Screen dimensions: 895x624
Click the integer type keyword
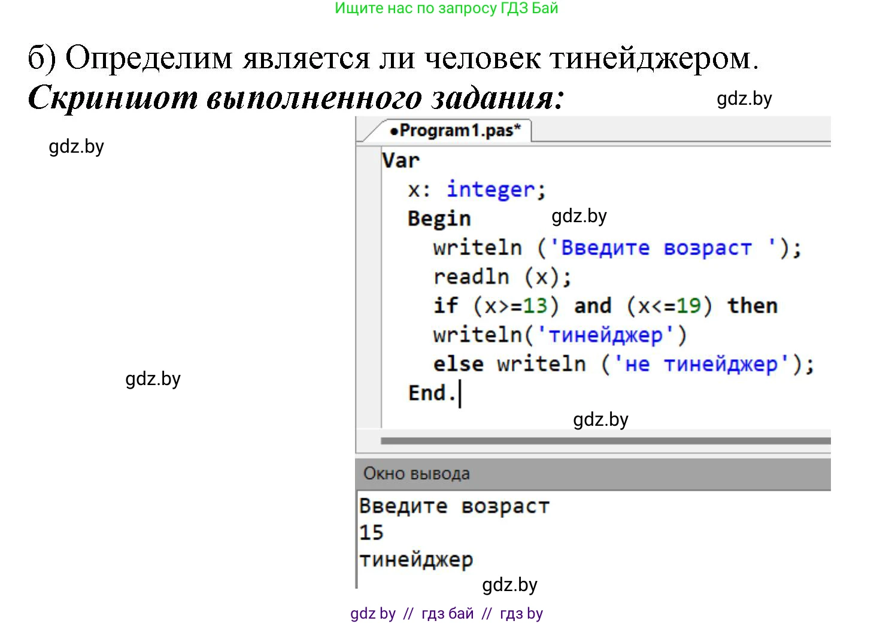tap(490, 190)
